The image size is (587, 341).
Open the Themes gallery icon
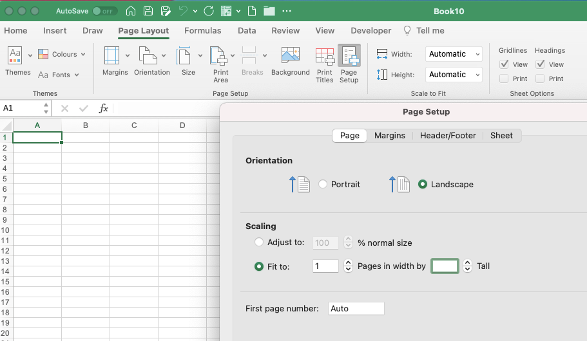click(x=15, y=55)
